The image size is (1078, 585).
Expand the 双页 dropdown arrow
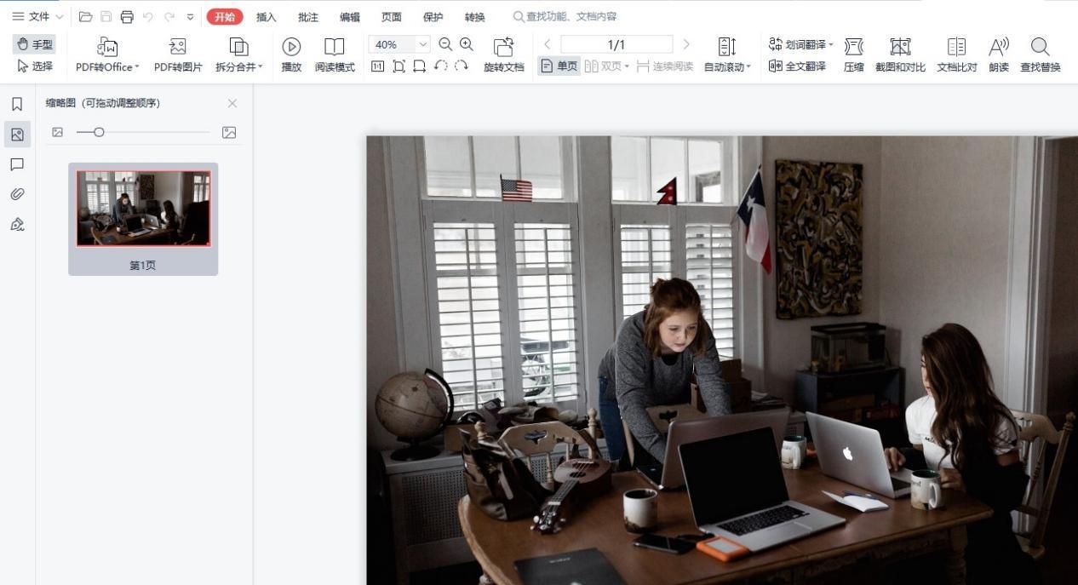627,66
